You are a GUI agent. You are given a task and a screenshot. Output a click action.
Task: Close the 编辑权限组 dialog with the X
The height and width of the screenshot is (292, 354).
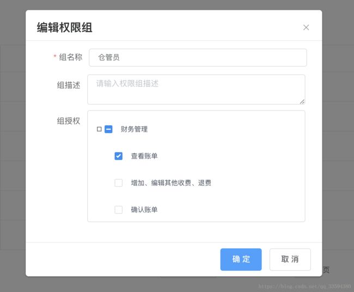(306, 28)
